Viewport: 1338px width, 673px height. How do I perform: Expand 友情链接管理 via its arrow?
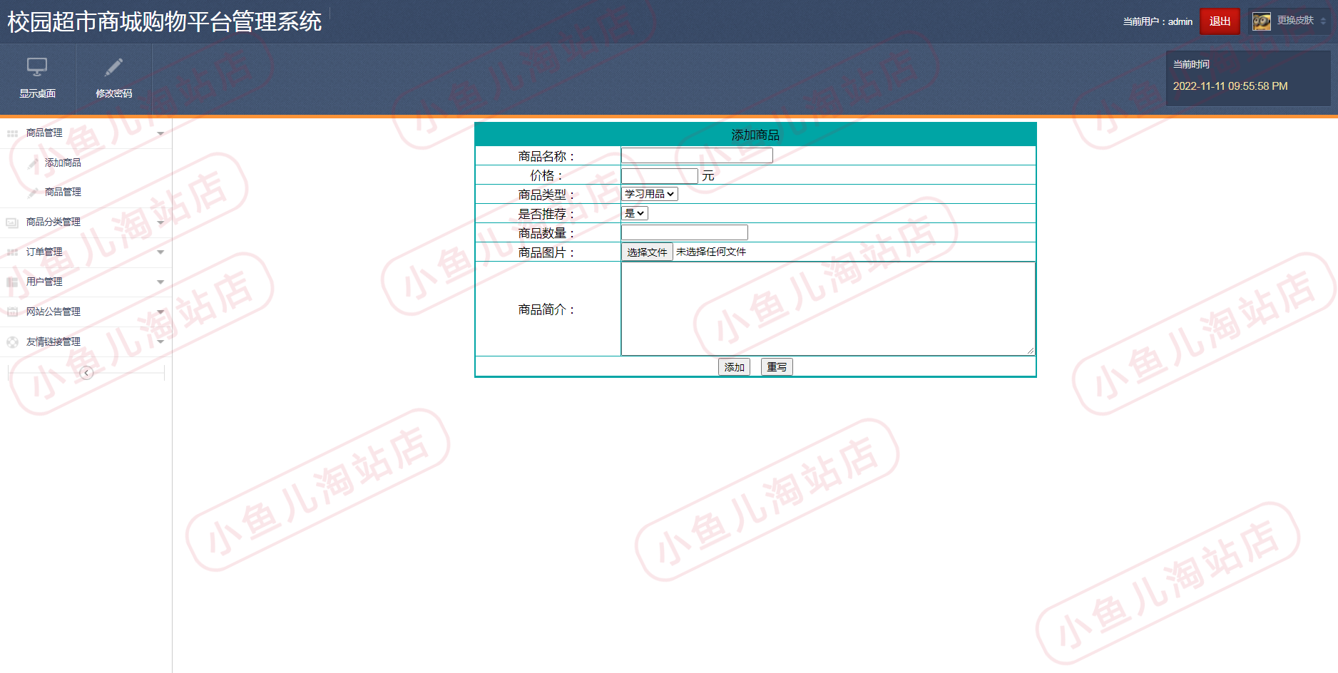pos(160,342)
